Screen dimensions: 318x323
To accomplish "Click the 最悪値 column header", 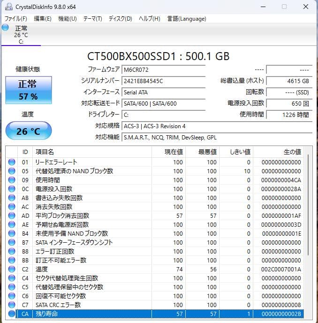I will pyautogui.click(x=202, y=152).
